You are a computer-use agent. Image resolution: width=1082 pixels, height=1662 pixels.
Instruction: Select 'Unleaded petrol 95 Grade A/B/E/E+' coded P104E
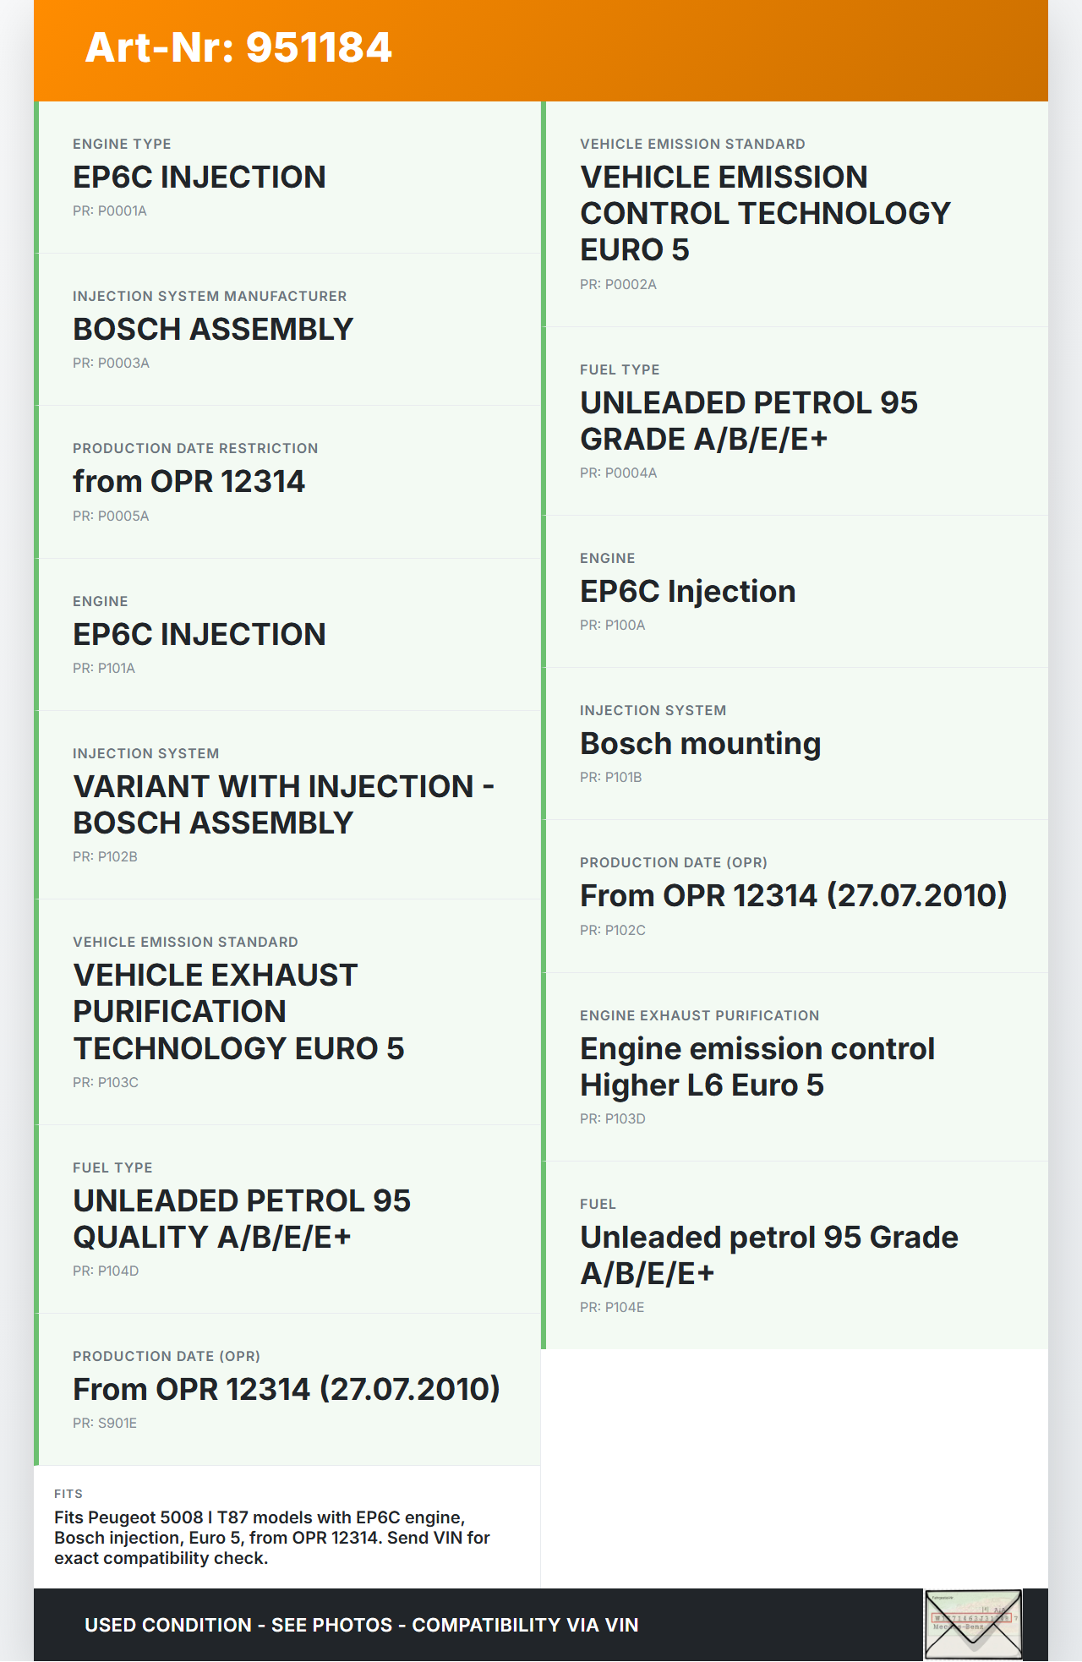point(768,1255)
